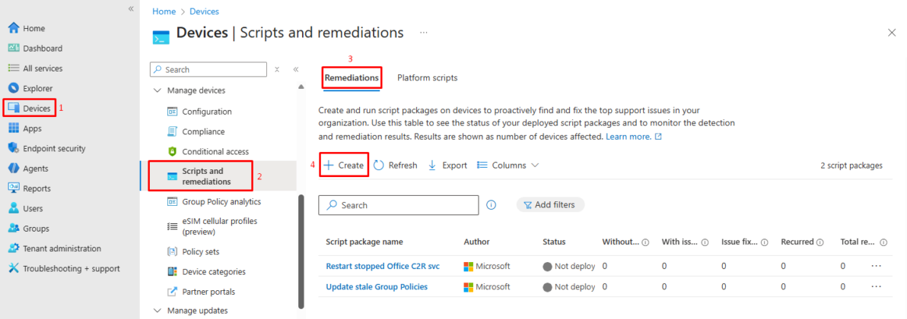Collapse the Manage devices section
This screenshot has width=907, height=319.
[158, 90]
